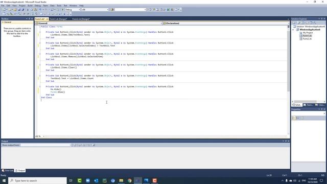
Task: Click the Paste toolbar icon
Action: [35, 10]
